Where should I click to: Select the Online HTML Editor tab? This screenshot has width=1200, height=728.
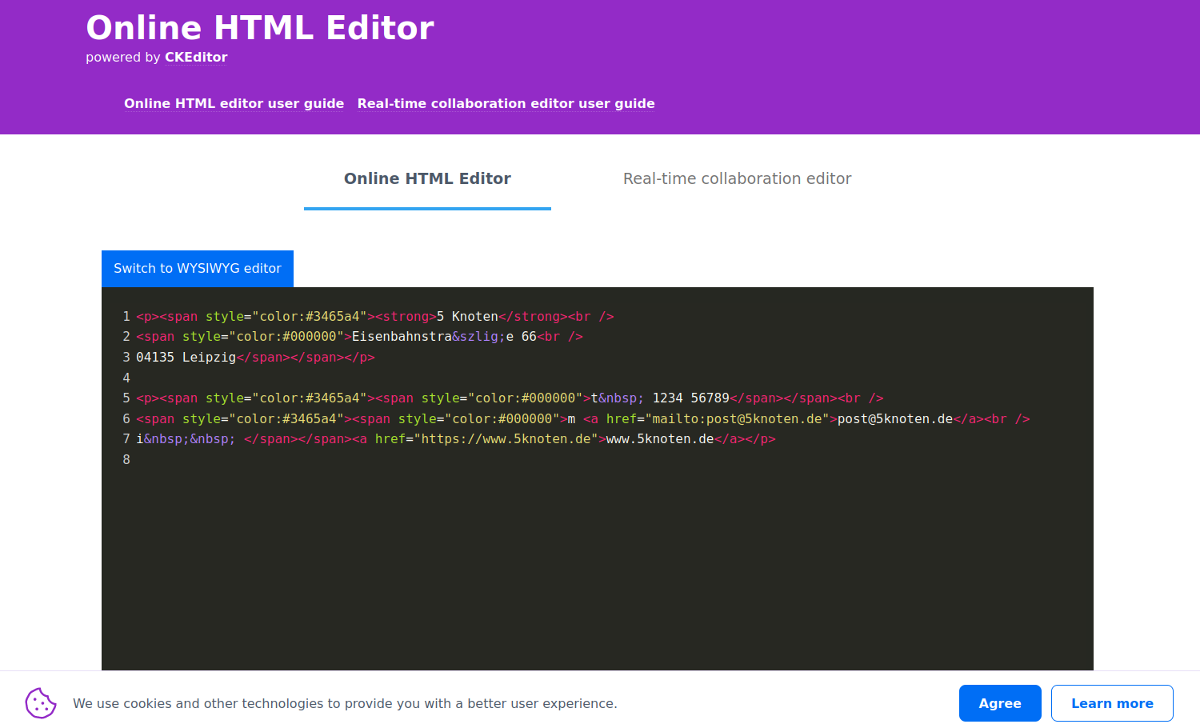click(426, 178)
